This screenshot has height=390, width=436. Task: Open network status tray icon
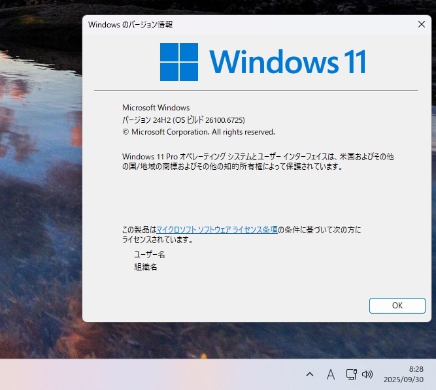pos(352,374)
